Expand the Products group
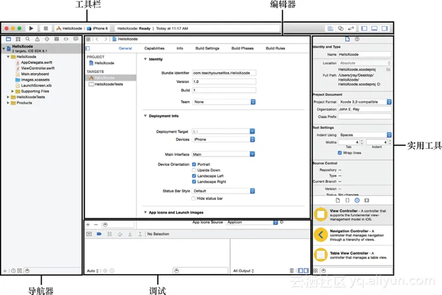Image resolution: width=442 pixels, height=295 pixels. 8,103
